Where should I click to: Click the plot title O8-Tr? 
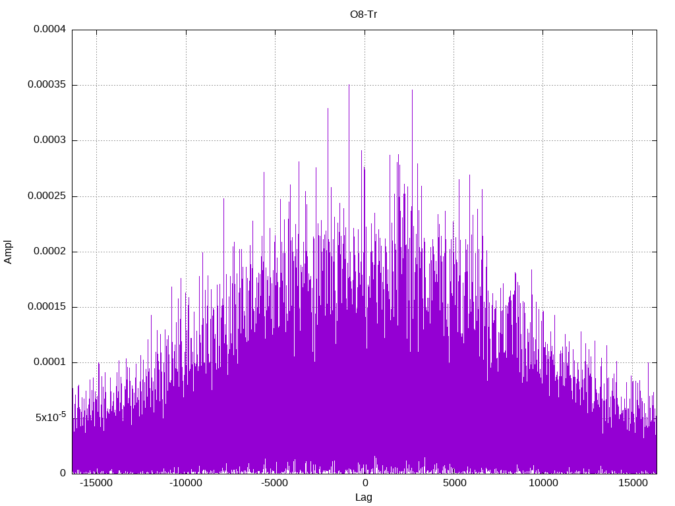click(x=363, y=14)
